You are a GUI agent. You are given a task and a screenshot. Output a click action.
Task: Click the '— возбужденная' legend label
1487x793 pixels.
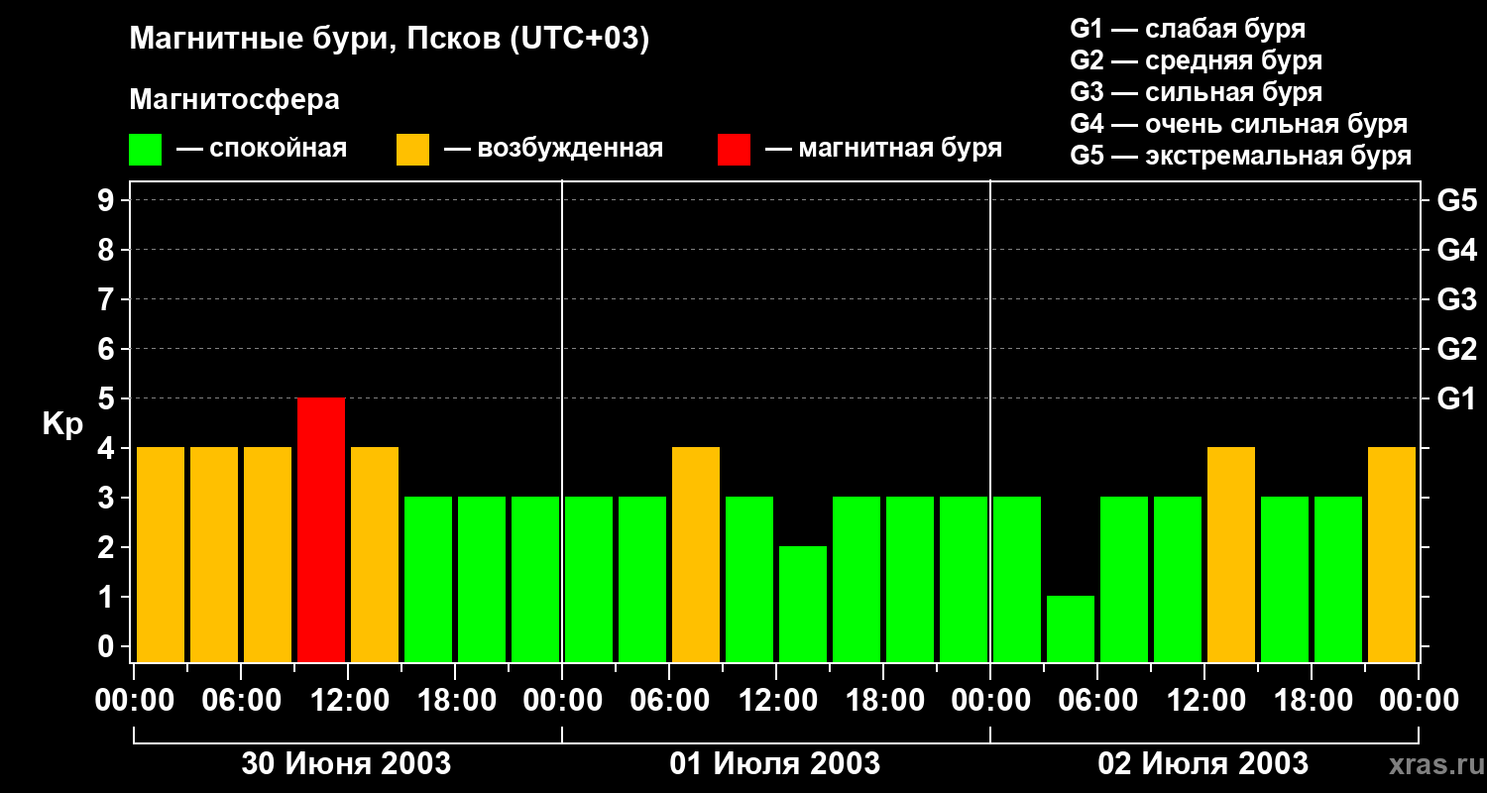(554, 149)
